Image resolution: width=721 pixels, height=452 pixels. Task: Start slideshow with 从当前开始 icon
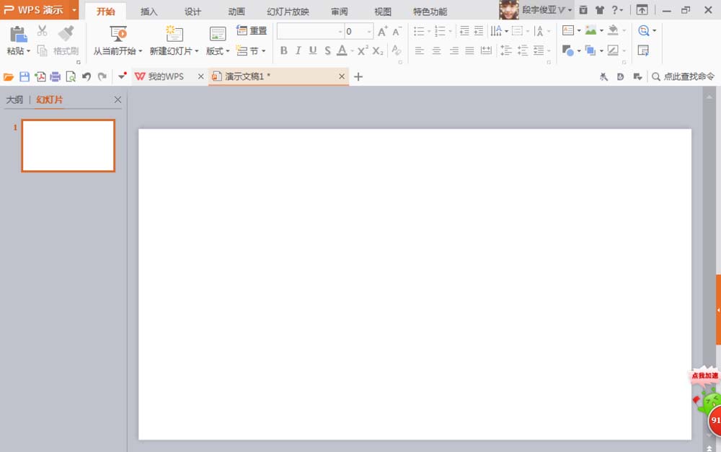(x=118, y=33)
